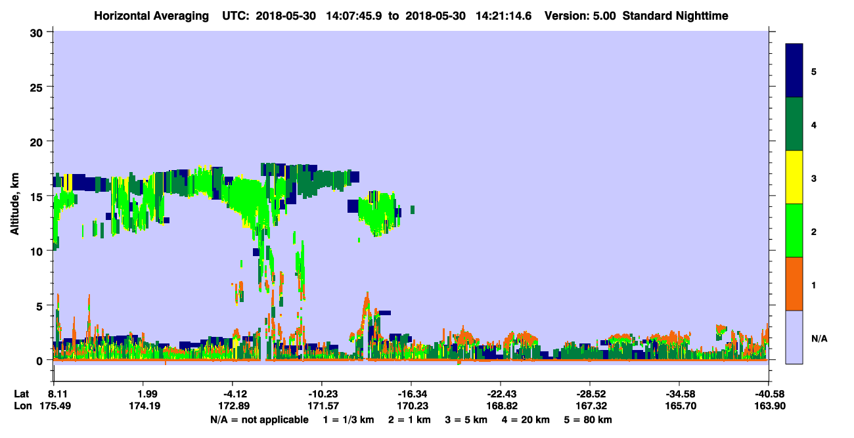854x438 pixels.
Task: Click 'Version: 5.00' in the title
Action: [581, 16]
